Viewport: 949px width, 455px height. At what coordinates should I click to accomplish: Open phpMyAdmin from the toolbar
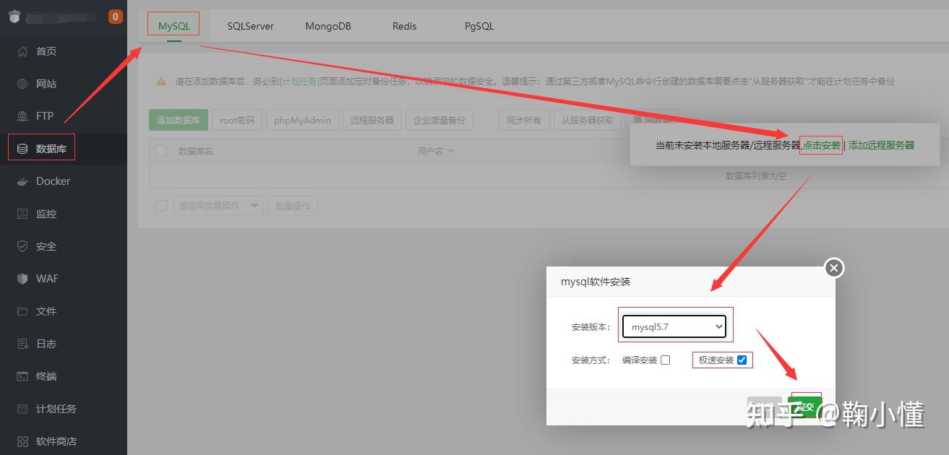pos(302,120)
